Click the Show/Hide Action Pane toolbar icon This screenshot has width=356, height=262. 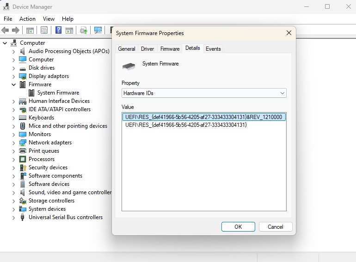[x=69, y=30]
